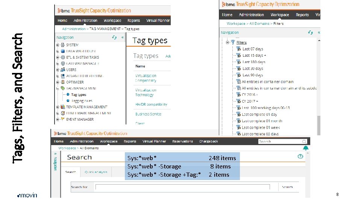The height and width of the screenshot is (203, 361).
Task: Select CY 2016 + filter
Action: coord(250,95)
